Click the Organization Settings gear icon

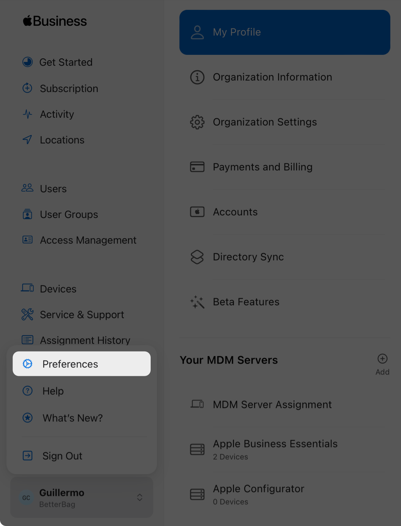point(197,122)
